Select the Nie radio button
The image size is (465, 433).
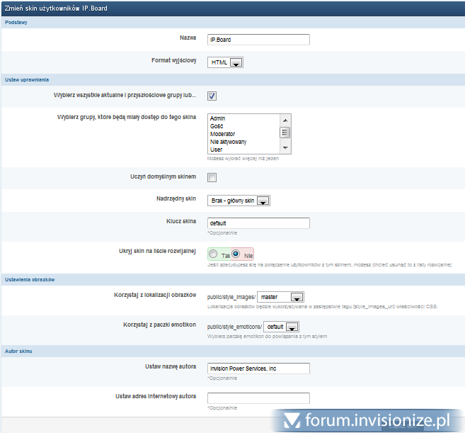tap(236, 254)
